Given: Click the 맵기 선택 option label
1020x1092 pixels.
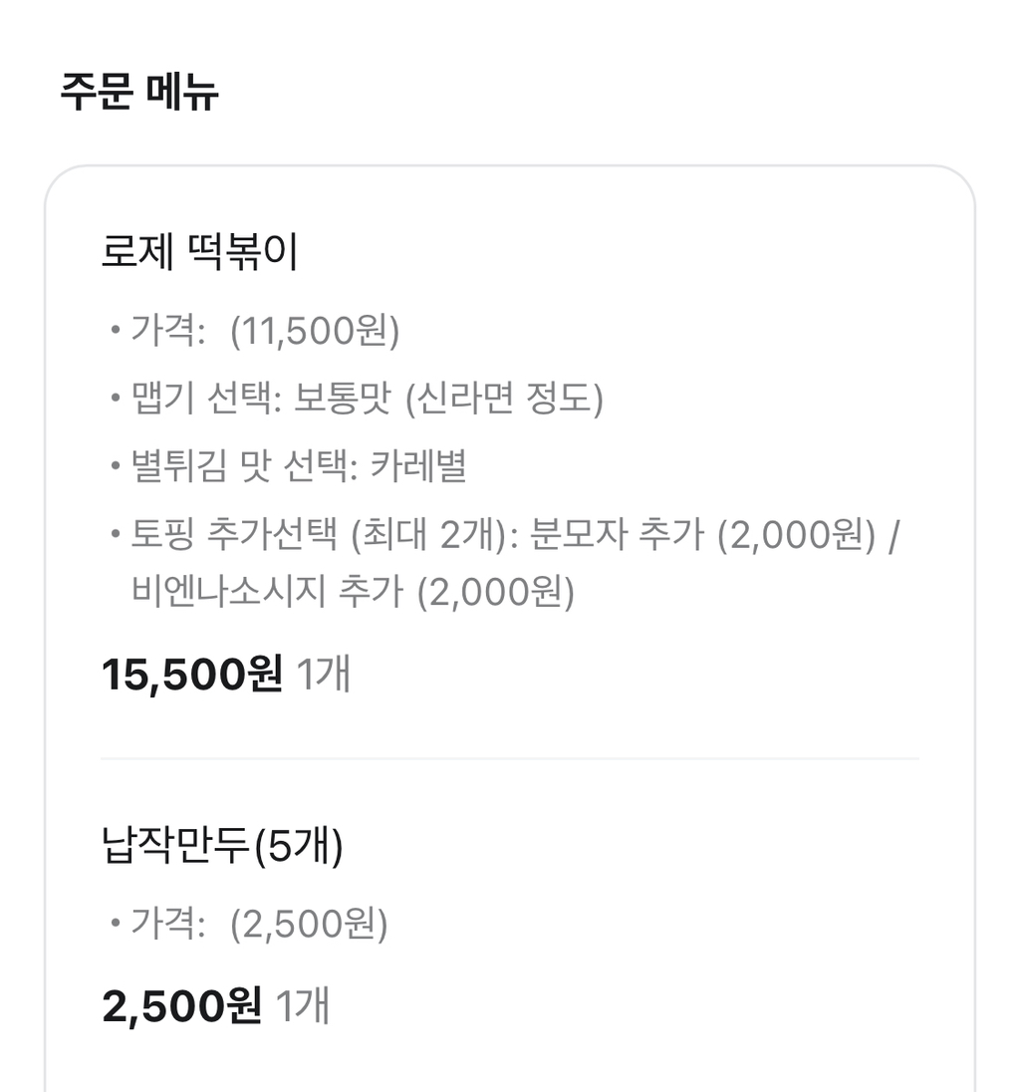Looking at the screenshot, I should [207, 400].
